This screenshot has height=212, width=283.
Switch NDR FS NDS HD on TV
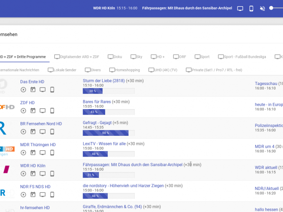43,195
